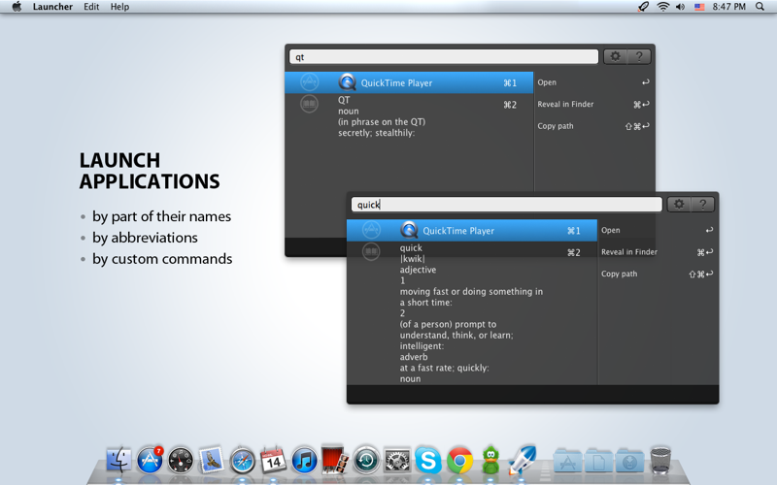Select QuickTime Player result in 'quick' window
The height and width of the screenshot is (485, 777).
point(472,231)
